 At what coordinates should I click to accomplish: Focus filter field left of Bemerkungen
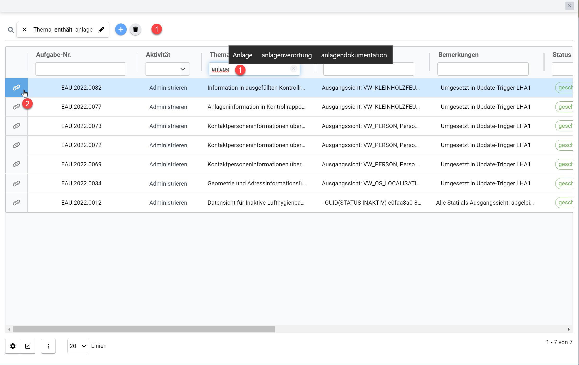coord(369,69)
